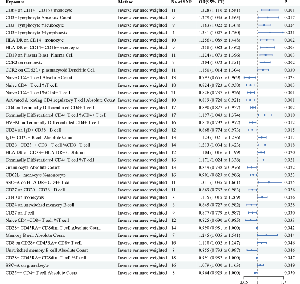The image size is (300, 284).
Task: Select OR value '0.797 (0.655 to 0.969)'
Action: (x=219, y=78)
